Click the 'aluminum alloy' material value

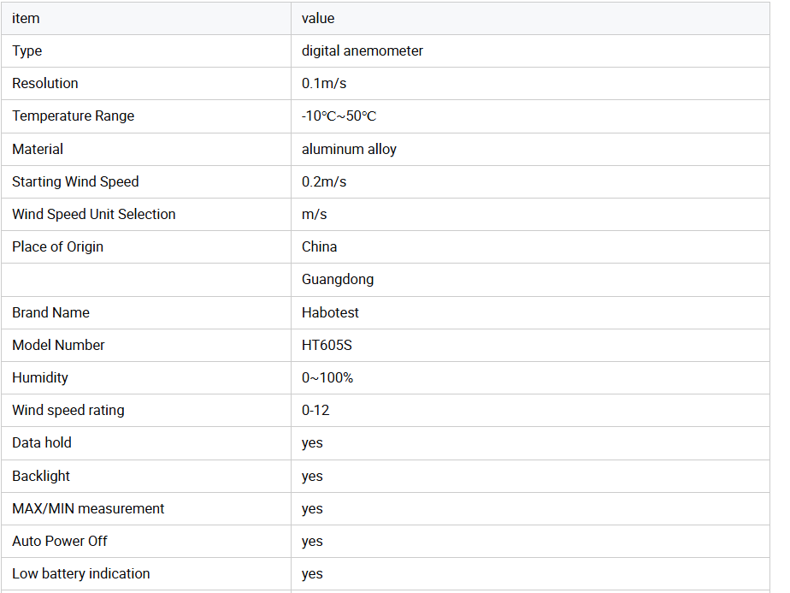(x=349, y=149)
